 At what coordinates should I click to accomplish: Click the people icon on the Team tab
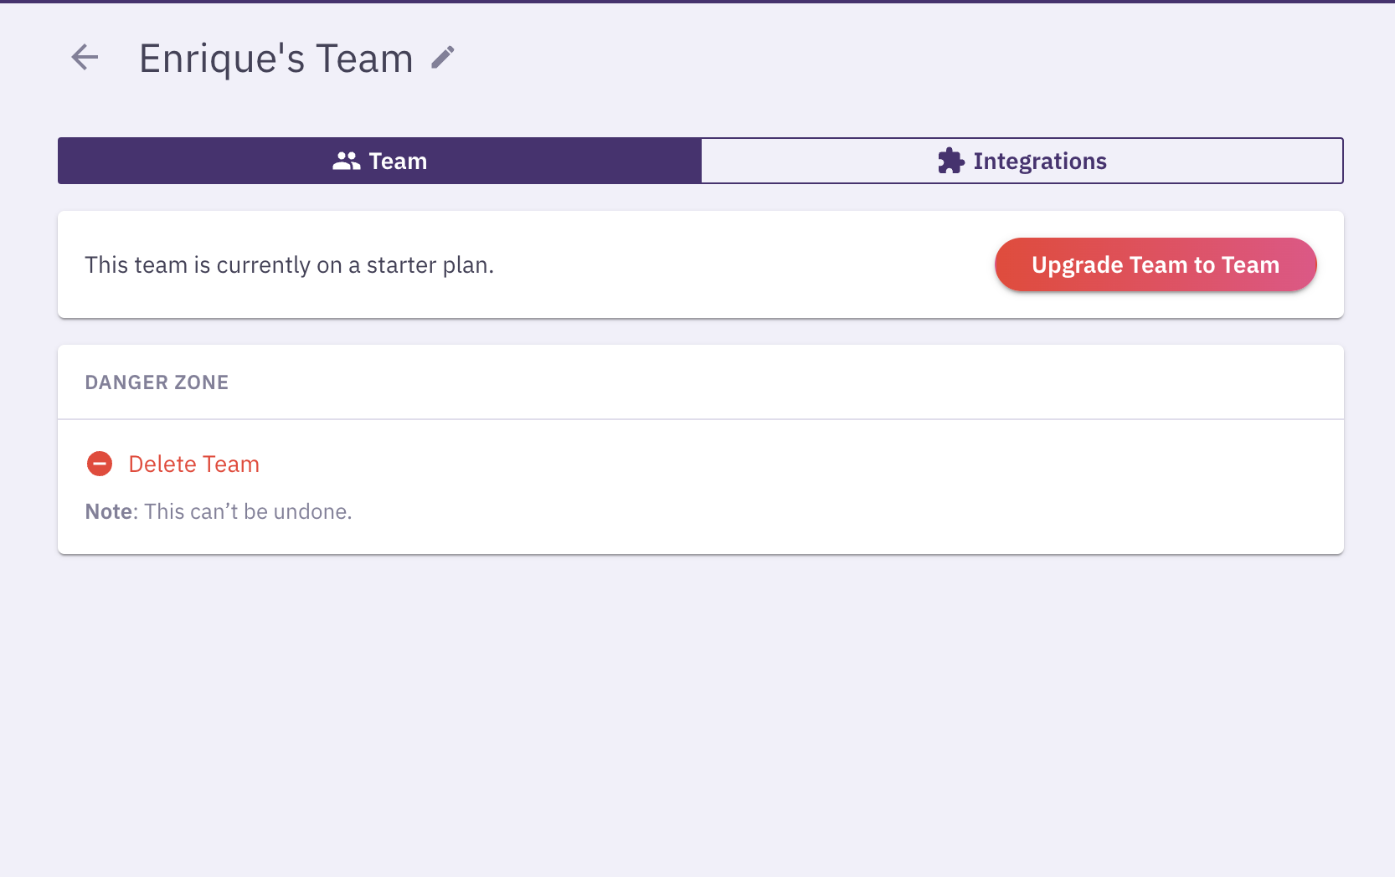click(347, 161)
